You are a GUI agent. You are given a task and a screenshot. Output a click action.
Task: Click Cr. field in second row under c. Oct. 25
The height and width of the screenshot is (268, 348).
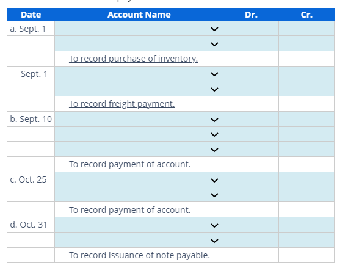point(306,195)
